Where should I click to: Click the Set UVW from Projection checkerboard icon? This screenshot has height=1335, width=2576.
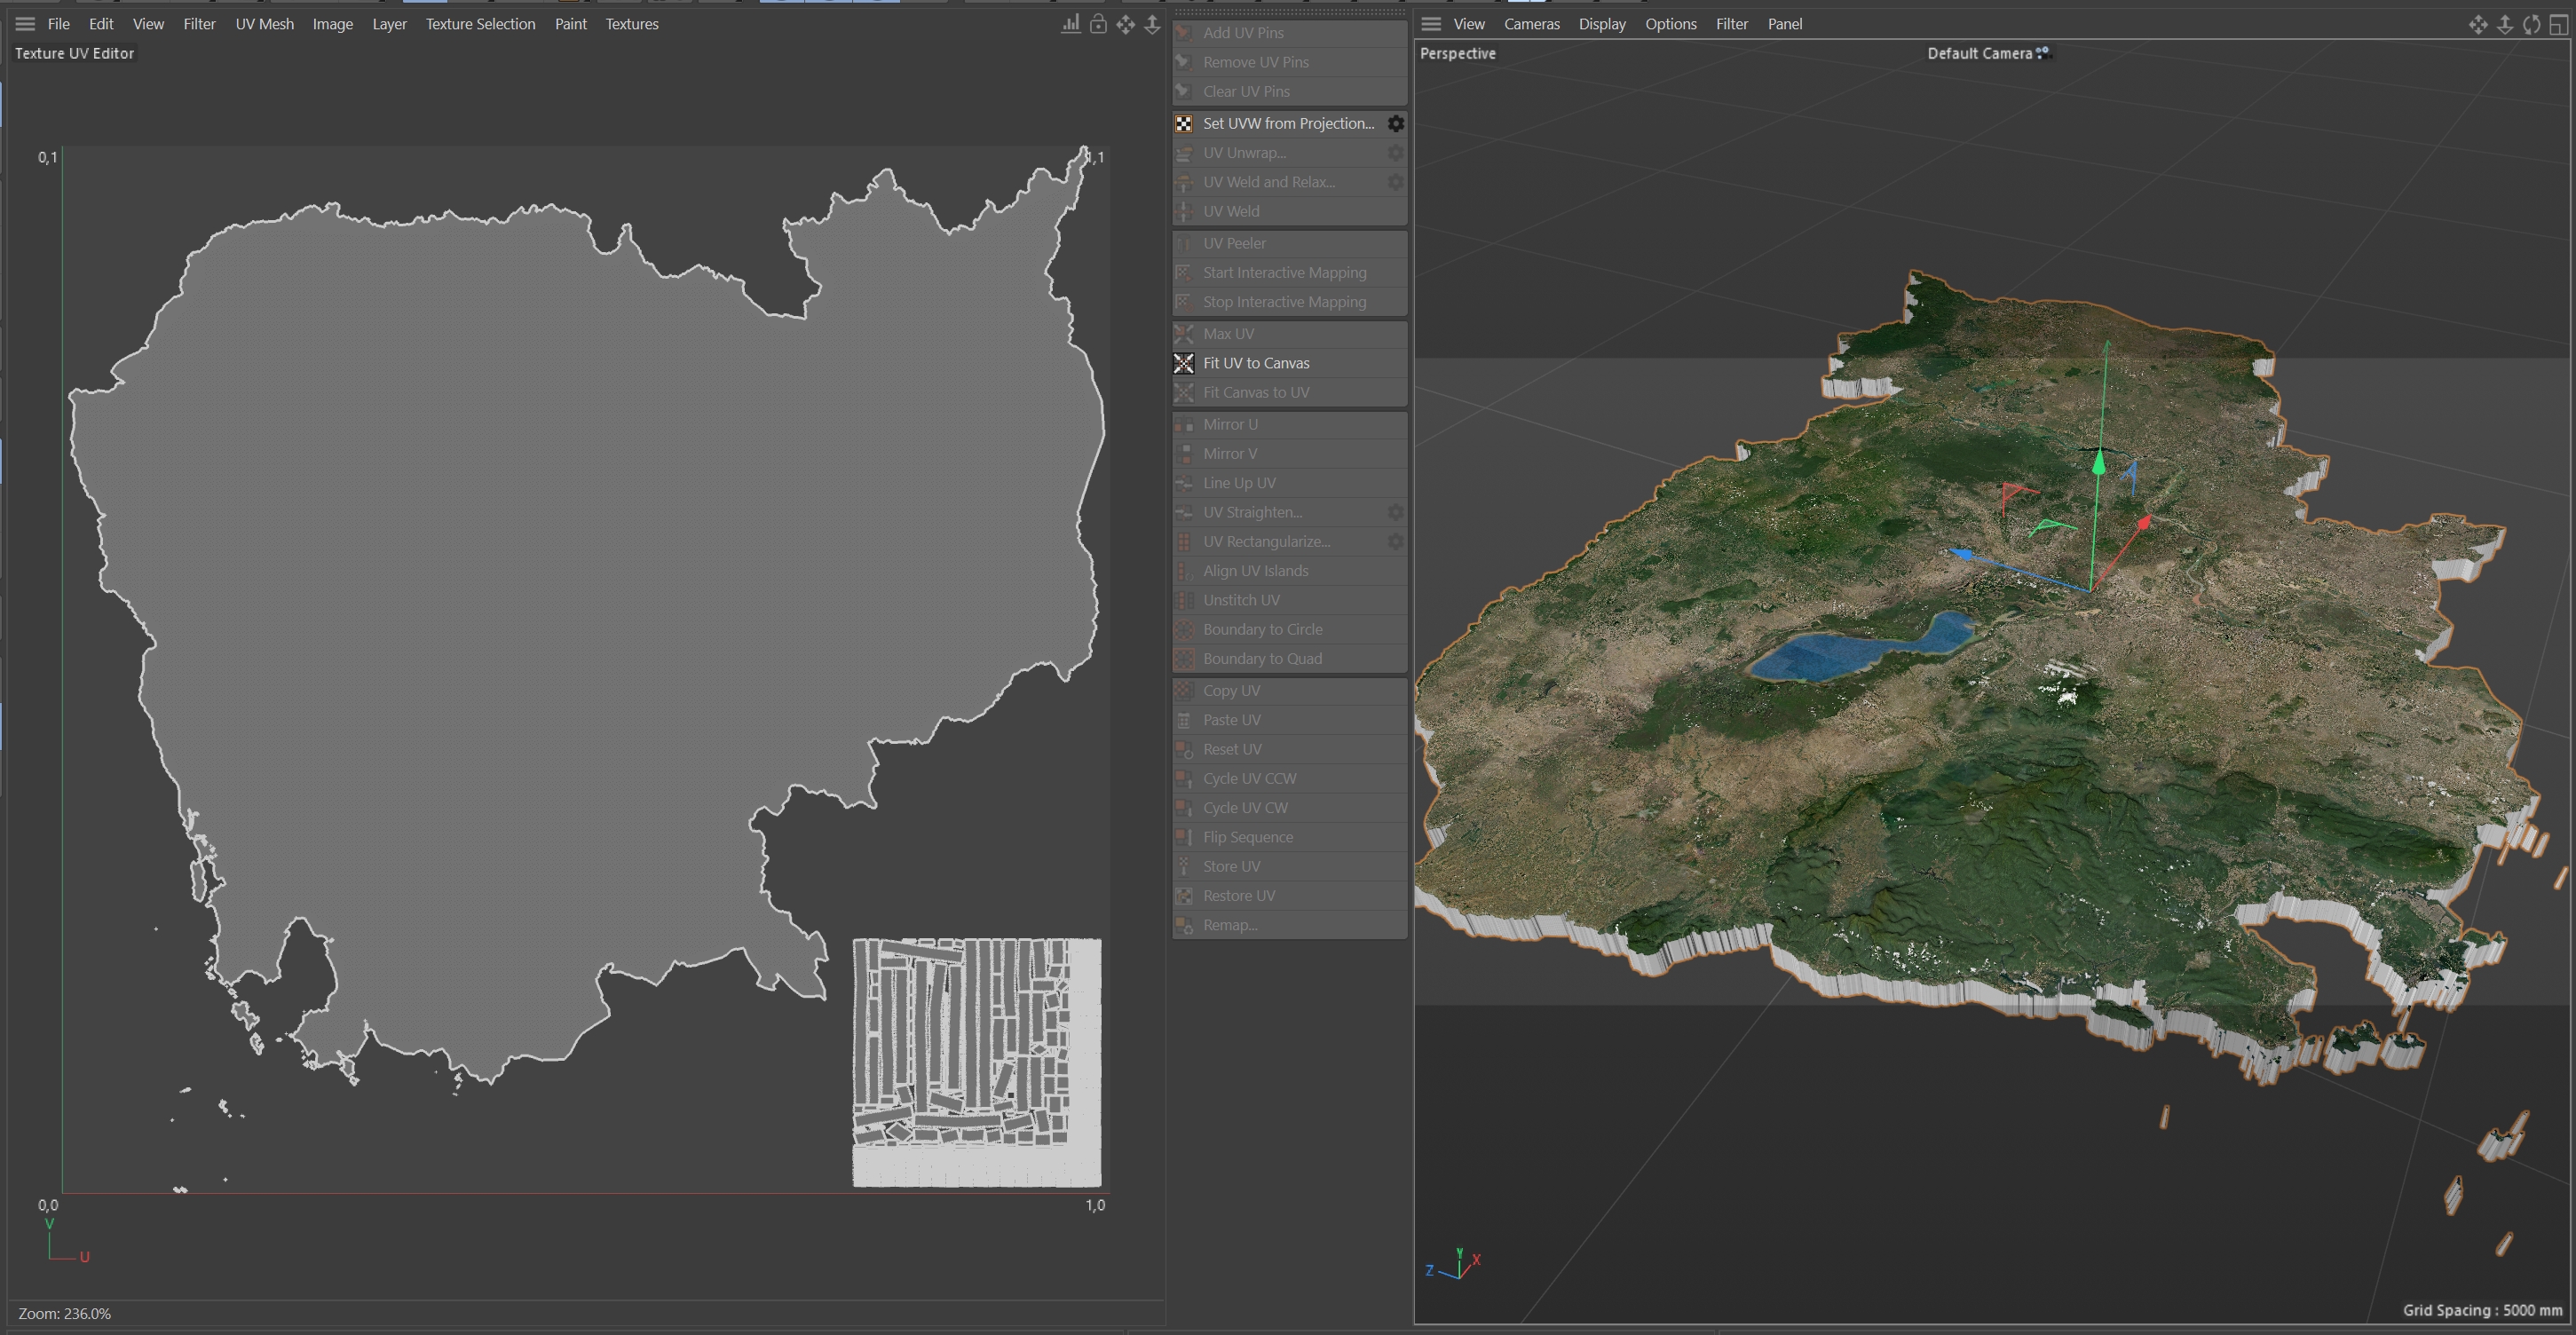[1184, 123]
